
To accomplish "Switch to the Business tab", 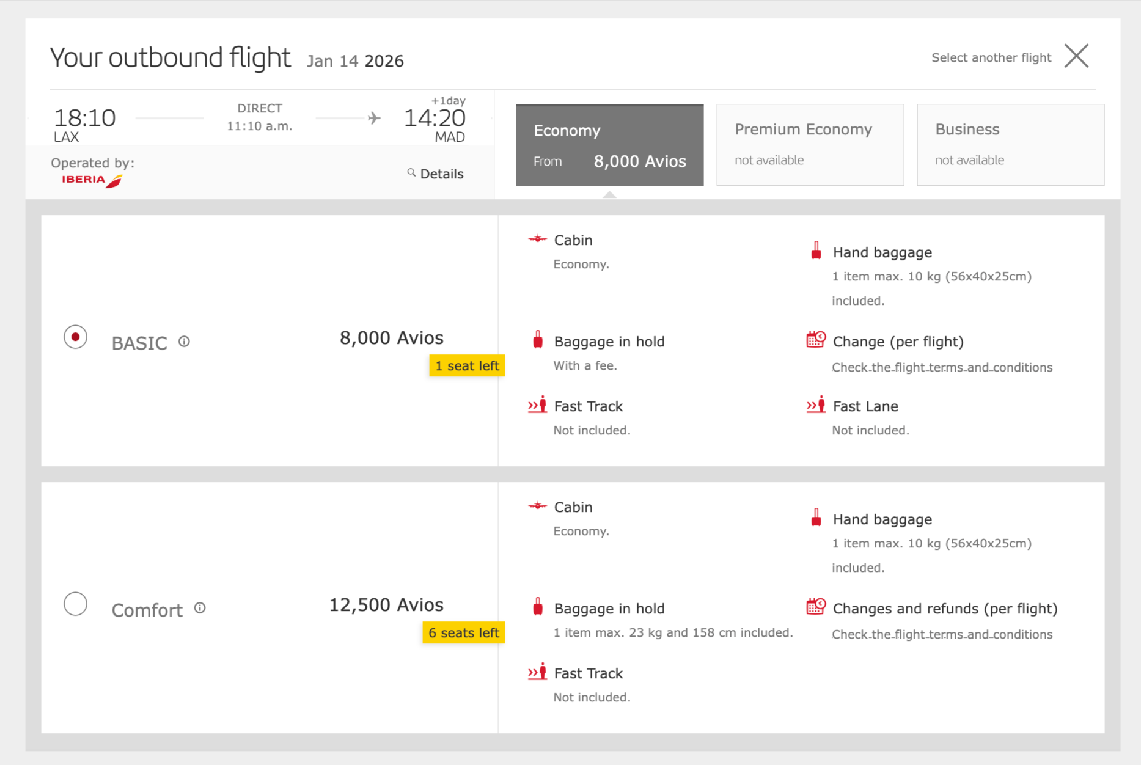I will coord(1010,144).
